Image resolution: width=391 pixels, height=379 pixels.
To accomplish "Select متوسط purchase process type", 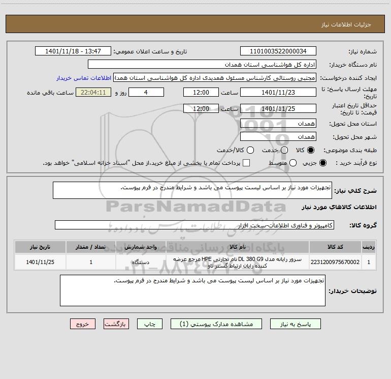I will 293,163.
